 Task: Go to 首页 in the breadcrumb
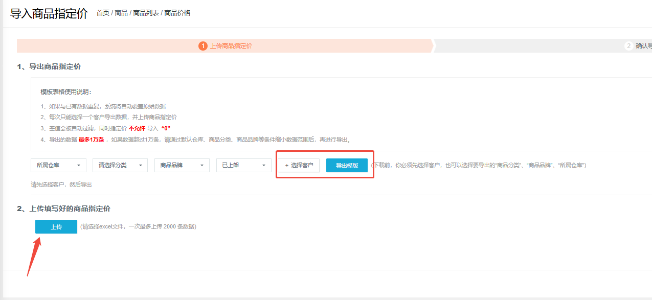point(103,13)
